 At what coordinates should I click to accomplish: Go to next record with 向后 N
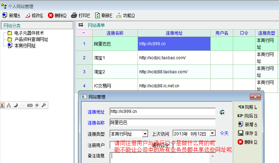pos(247,115)
